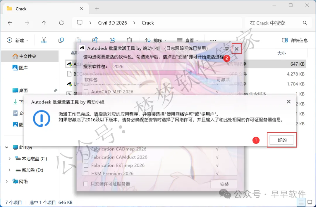
Task: Check the HSM Premium 2026 checkbox
Action: 86,173
